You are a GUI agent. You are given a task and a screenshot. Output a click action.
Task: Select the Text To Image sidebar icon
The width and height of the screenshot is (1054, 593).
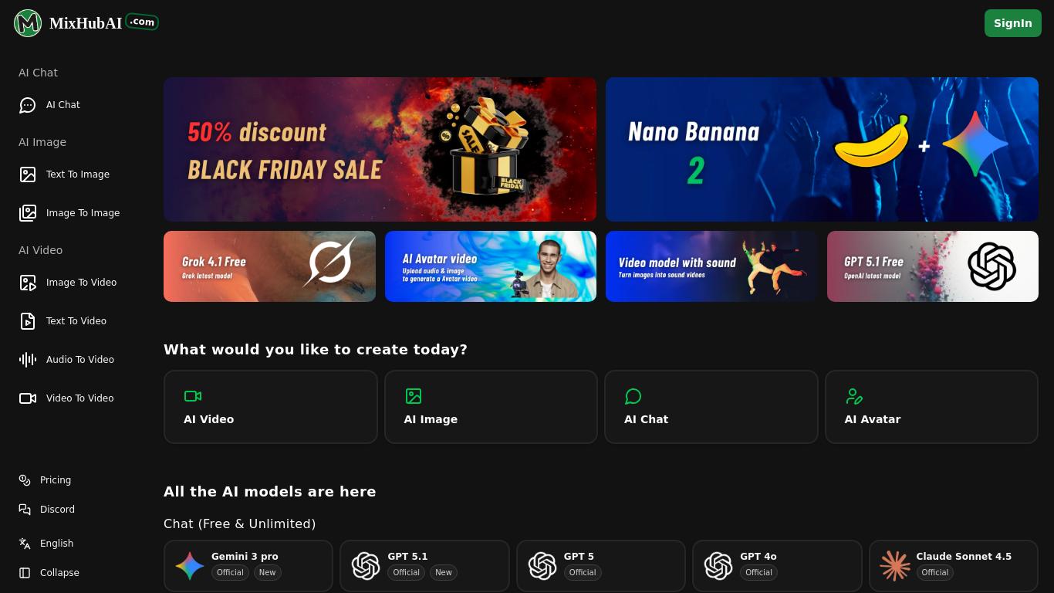(28, 175)
